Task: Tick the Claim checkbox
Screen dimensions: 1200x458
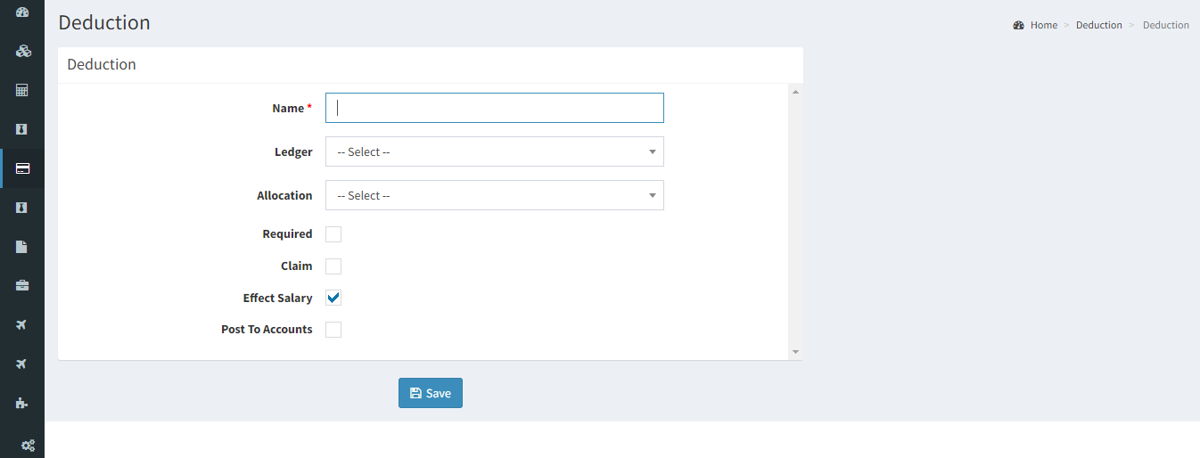Action: (333, 266)
